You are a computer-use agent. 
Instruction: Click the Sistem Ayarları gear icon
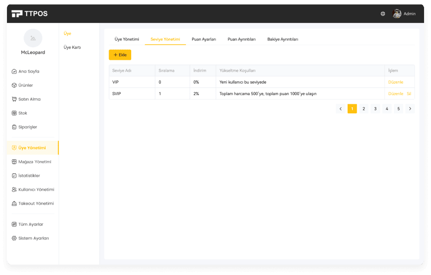(x=14, y=239)
